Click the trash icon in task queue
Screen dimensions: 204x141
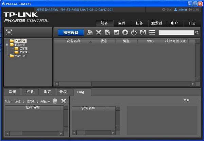[x=55, y=101]
